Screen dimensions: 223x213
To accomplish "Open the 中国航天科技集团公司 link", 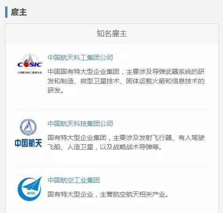I will (80, 124).
